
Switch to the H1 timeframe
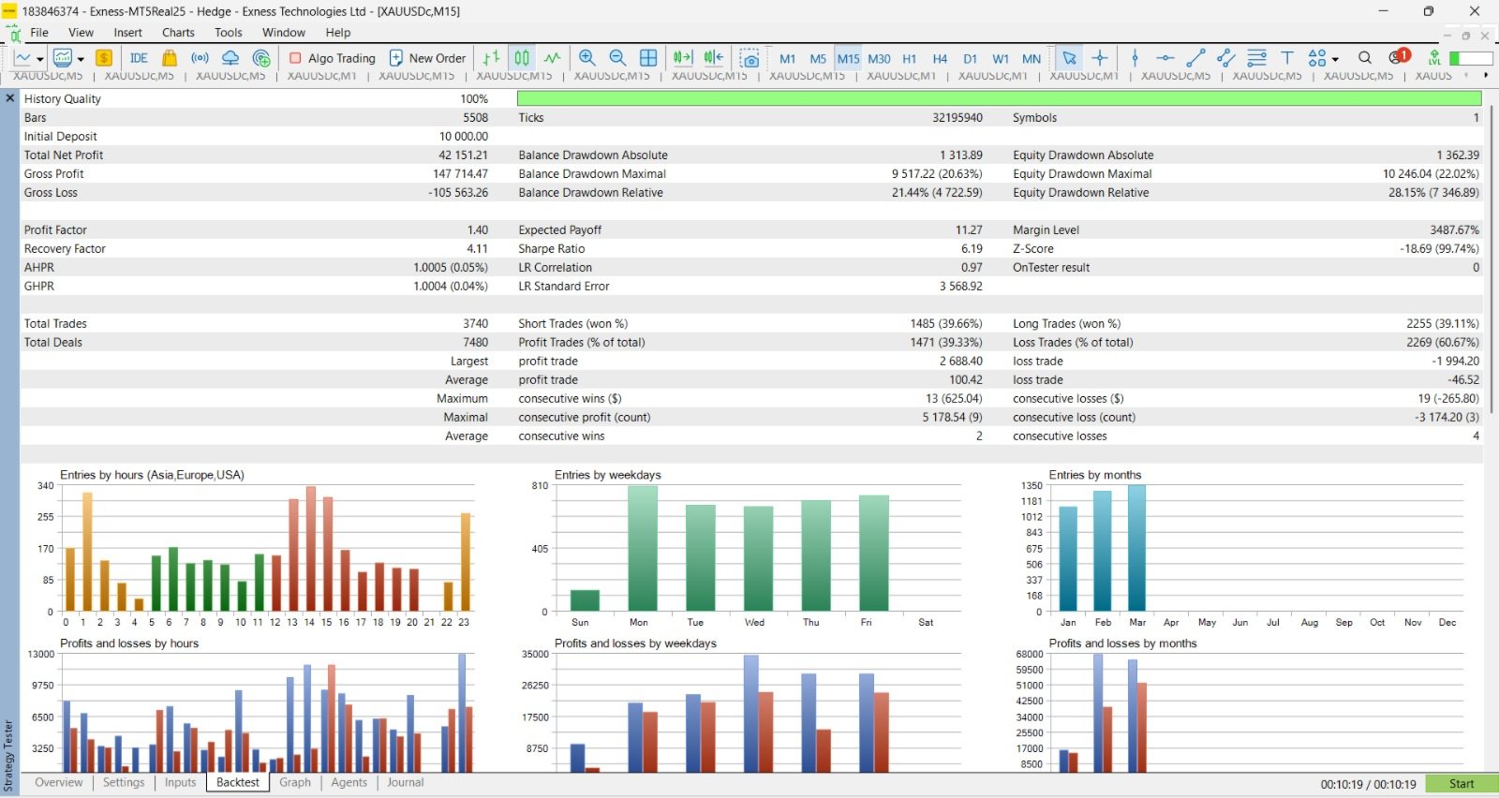[909, 58]
